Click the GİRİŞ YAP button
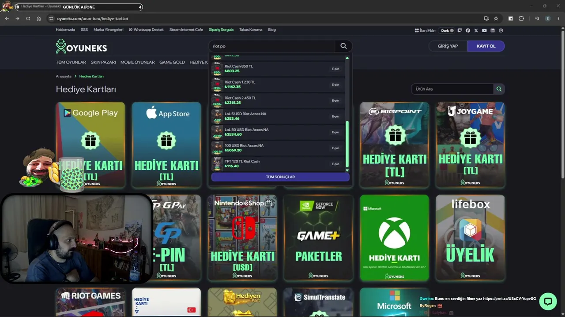Screen dimensions: 565x317 click(448, 46)
